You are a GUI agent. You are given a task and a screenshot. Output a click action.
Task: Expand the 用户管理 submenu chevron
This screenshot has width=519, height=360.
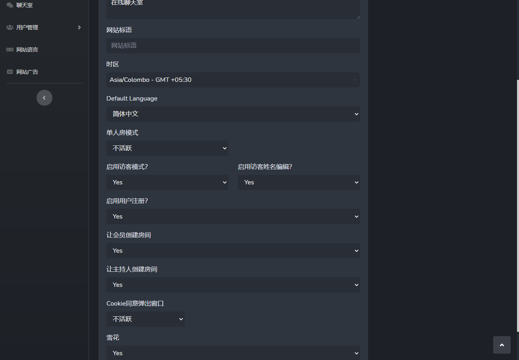tap(79, 27)
